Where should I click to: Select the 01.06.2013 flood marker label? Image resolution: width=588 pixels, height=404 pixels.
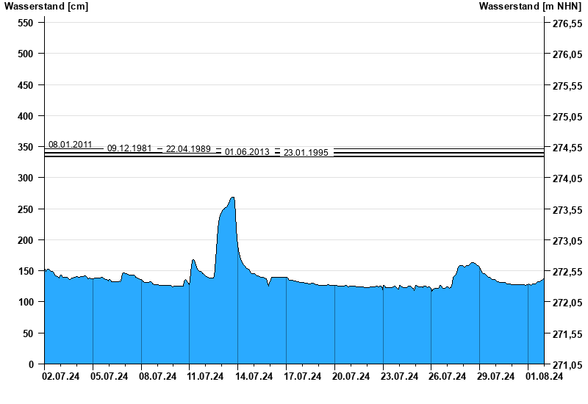(x=247, y=152)
